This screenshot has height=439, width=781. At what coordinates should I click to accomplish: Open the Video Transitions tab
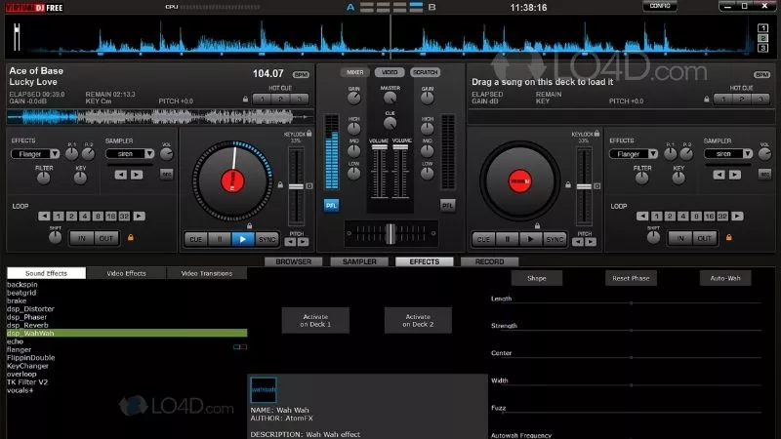[x=207, y=273]
